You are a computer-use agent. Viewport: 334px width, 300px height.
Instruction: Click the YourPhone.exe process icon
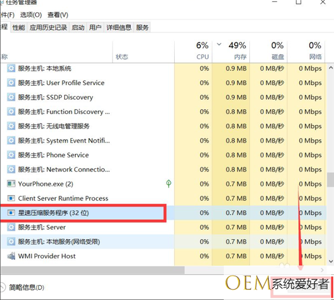pos(11,184)
